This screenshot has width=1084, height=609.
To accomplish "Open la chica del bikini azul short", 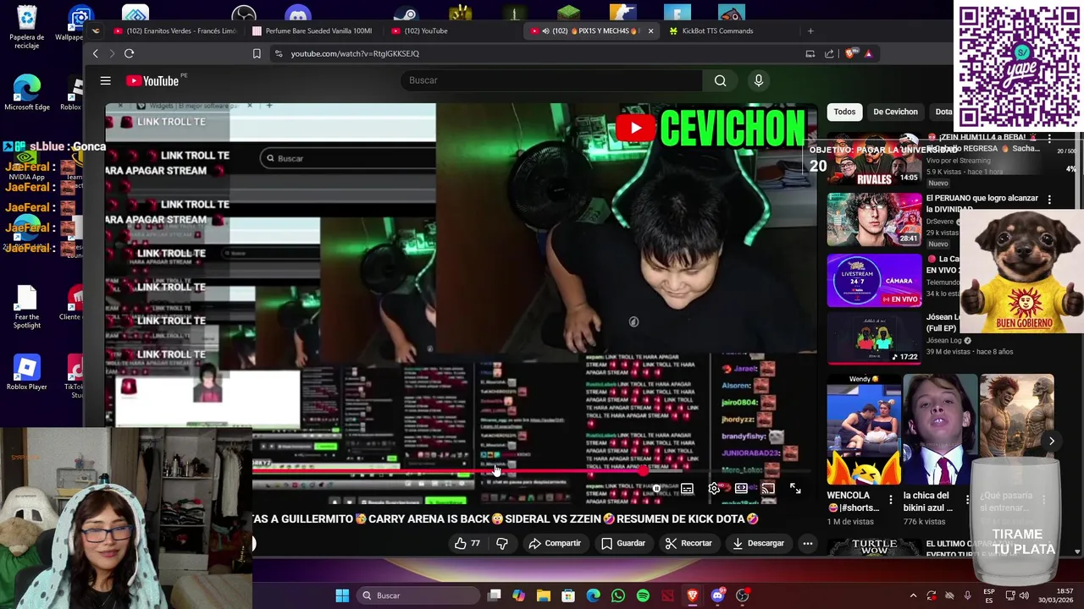I will coord(940,429).
